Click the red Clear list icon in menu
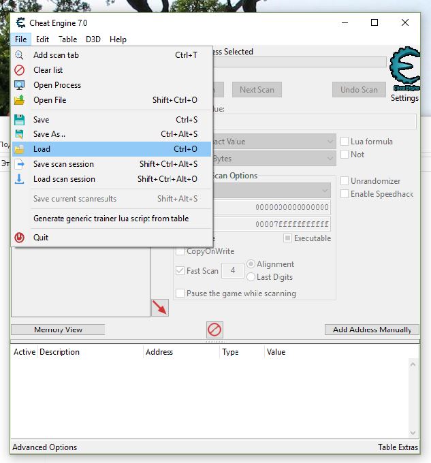Image resolution: width=431 pixels, height=463 pixels. [x=20, y=70]
